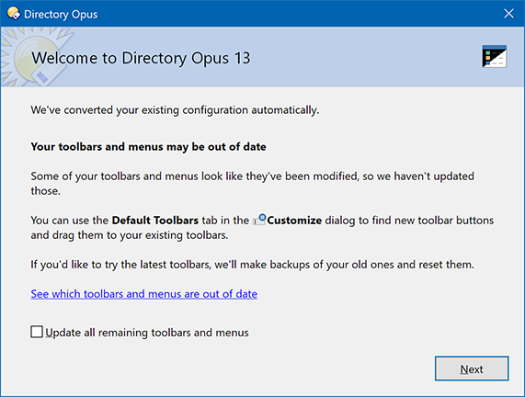
Task: Click the 'Some of your toolbars and menus' paragraph
Action: pos(252,184)
